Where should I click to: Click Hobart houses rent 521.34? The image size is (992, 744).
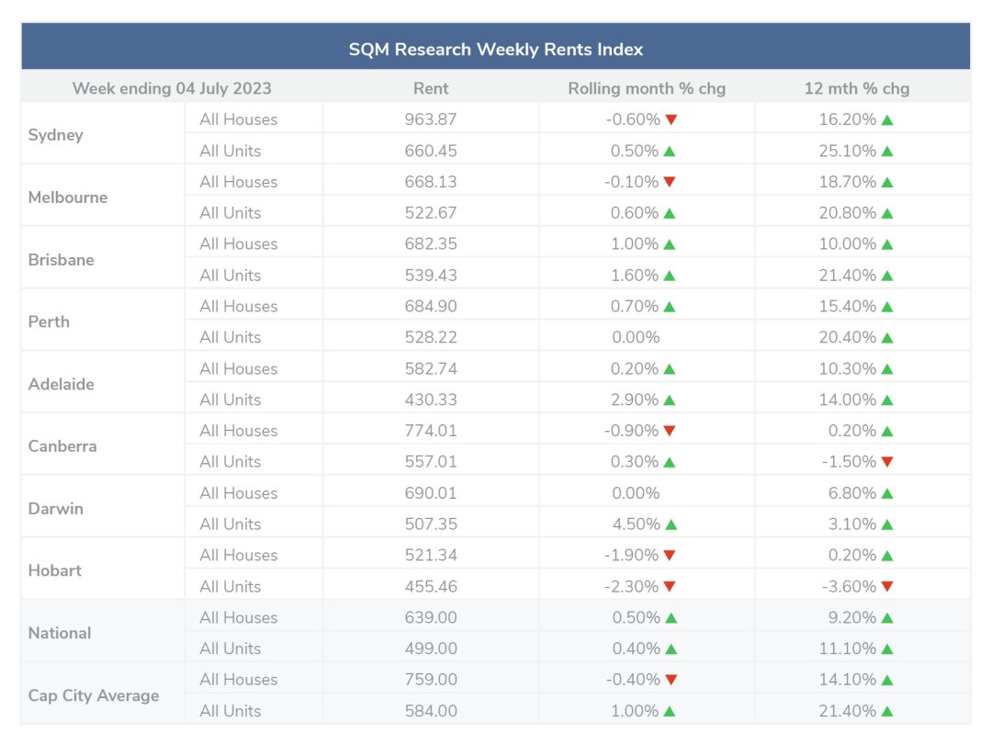coord(431,556)
